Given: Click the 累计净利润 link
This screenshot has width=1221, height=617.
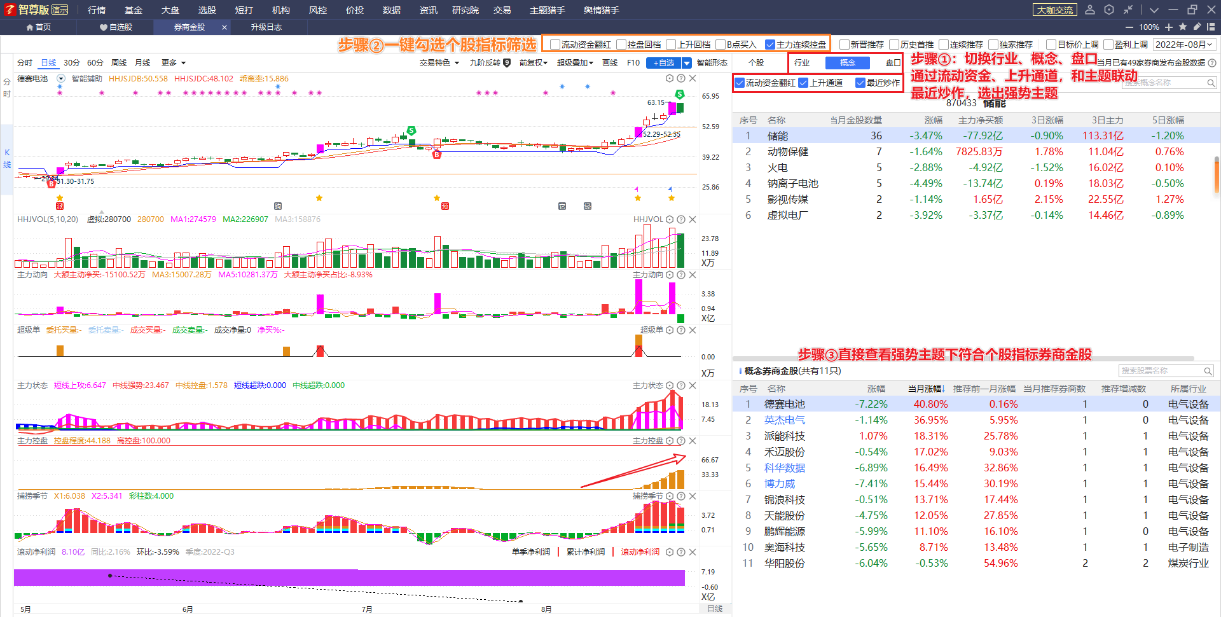Looking at the screenshot, I should pyautogui.click(x=586, y=552).
